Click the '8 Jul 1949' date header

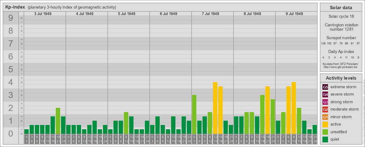point(252,14)
